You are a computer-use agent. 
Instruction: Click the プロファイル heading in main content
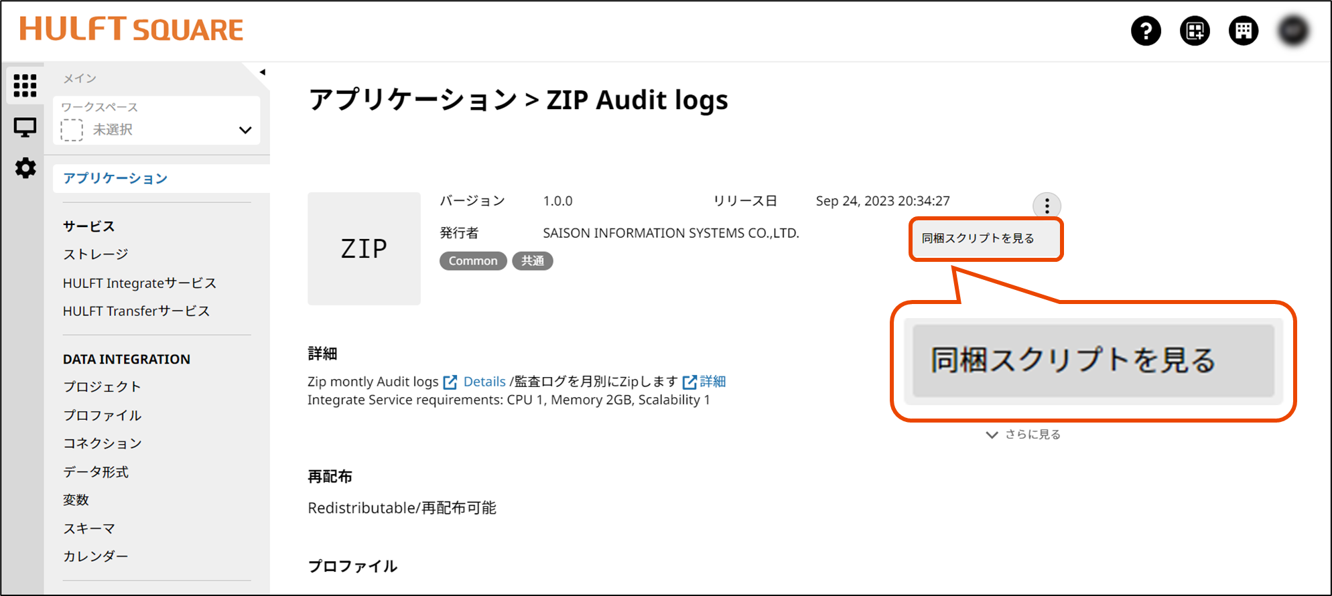click(352, 567)
